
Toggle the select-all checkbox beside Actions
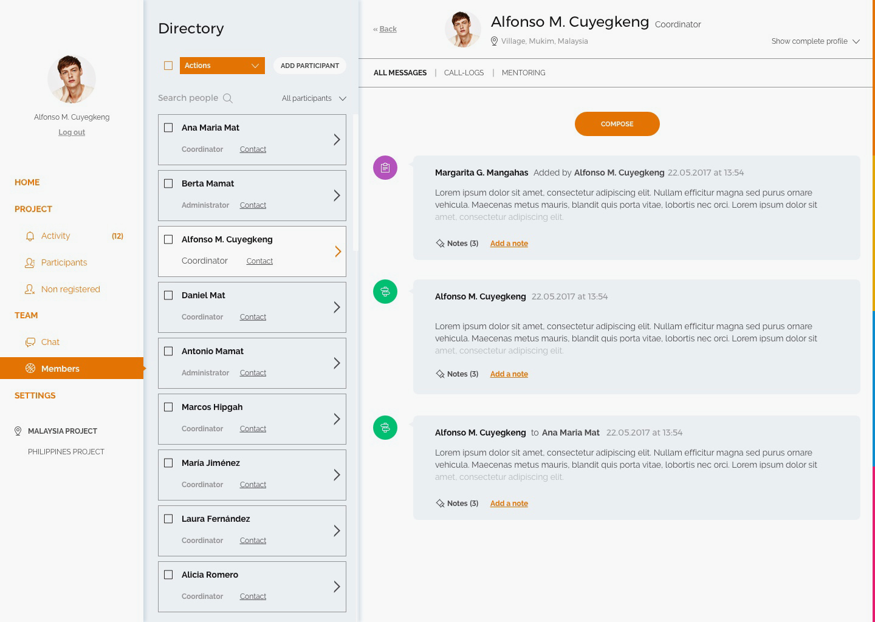coord(168,66)
